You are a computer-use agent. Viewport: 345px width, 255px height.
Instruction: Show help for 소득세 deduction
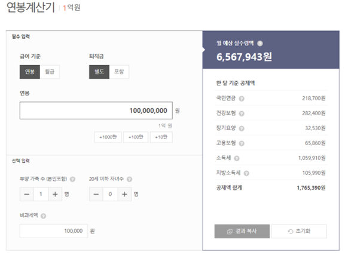(237, 158)
